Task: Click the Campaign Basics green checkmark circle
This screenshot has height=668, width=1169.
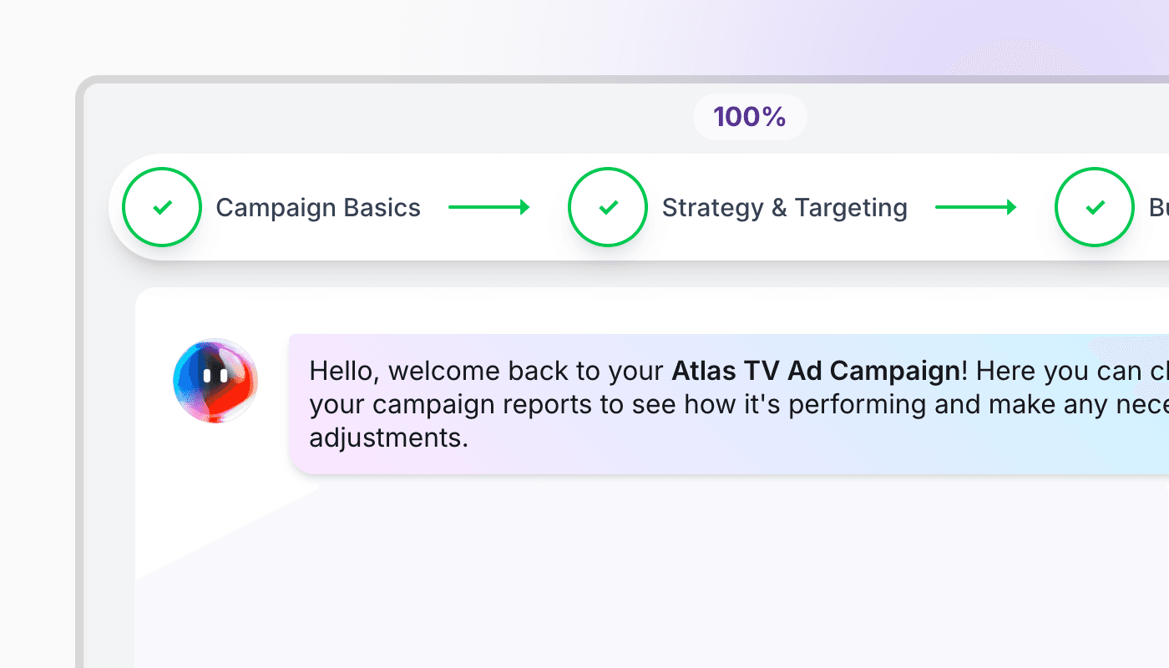Action: point(162,207)
